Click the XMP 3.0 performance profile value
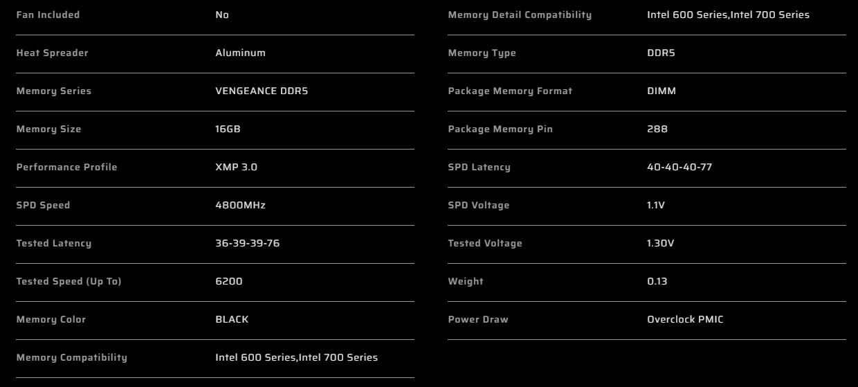This screenshot has width=858, height=387. (x=236, y=167)
